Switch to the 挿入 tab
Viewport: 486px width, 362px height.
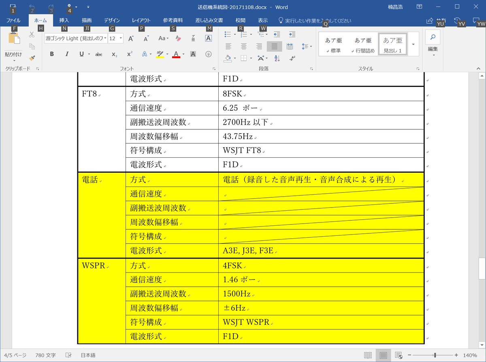coord(64,20)
